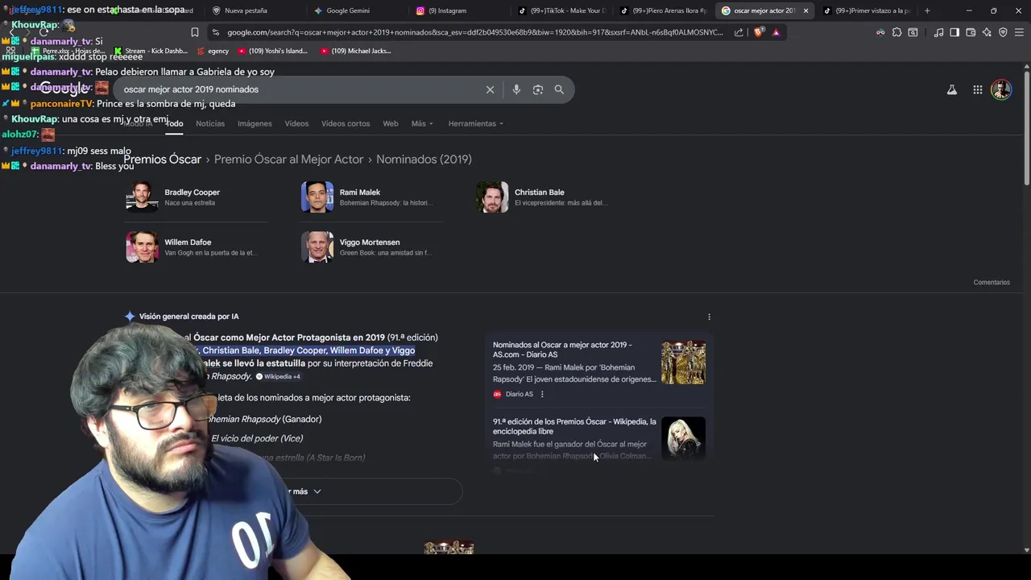Viewport: 1031px width, 580px height.
Task: Open Google account profile avatar
Action: click(1001, 89)
